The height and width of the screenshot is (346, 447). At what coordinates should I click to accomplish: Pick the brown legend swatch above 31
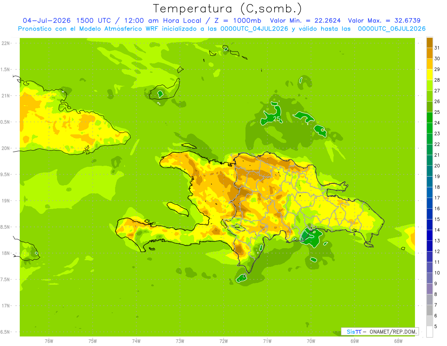pos(429,43)
